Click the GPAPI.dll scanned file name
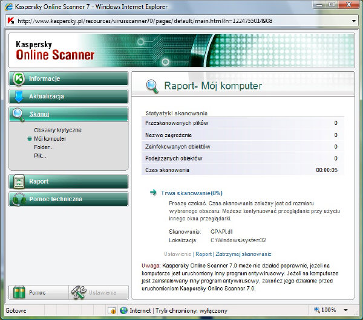Image resolution: width=363 pixels, height=320 pixels. click(221, 232)
